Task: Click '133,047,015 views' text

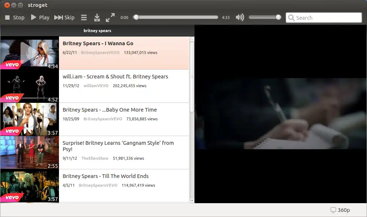Action: tap(140, 53)
